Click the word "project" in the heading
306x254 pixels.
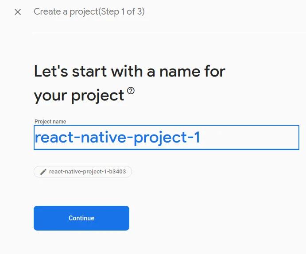pyautogui.click(x=97, y=96)
